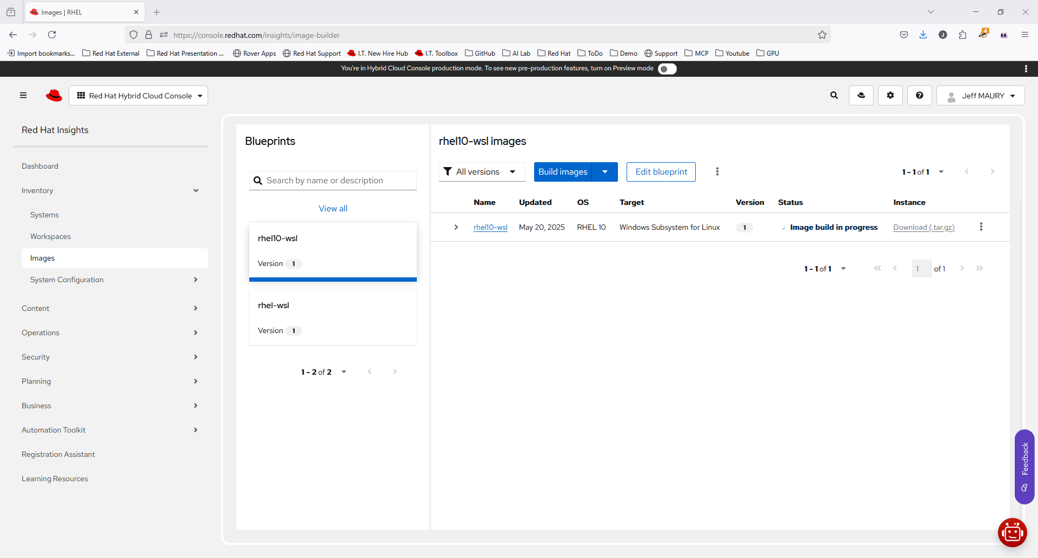The height and width of the screenshot is (558, 1038).
Task: Open Dashboard from the sidebar
Action: 40,166
